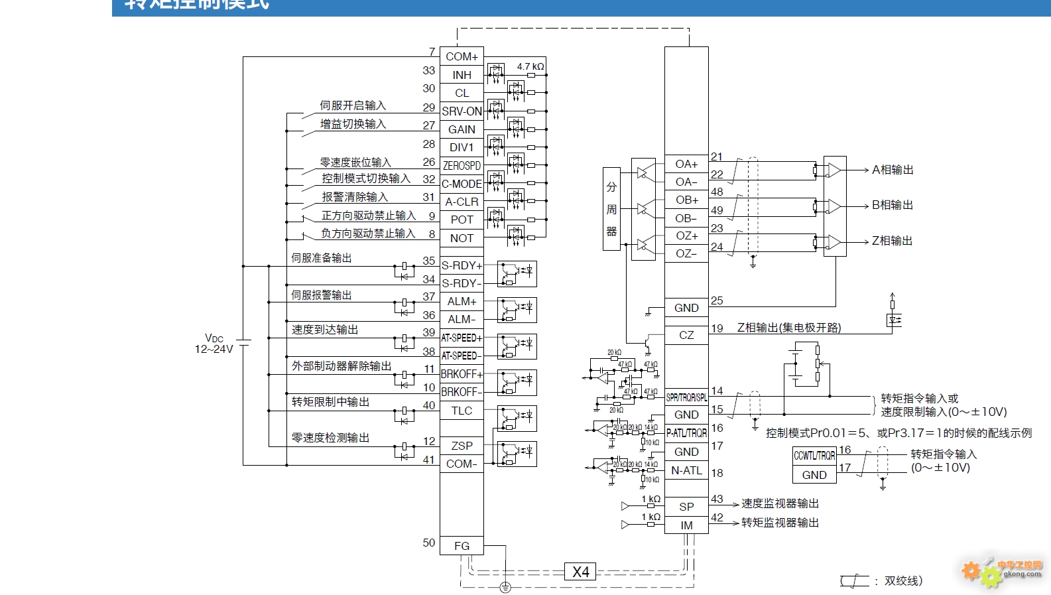Click the gkong.com watermark text
The height and width of the screenshot is (595, 1051).
pos(1022,574)
